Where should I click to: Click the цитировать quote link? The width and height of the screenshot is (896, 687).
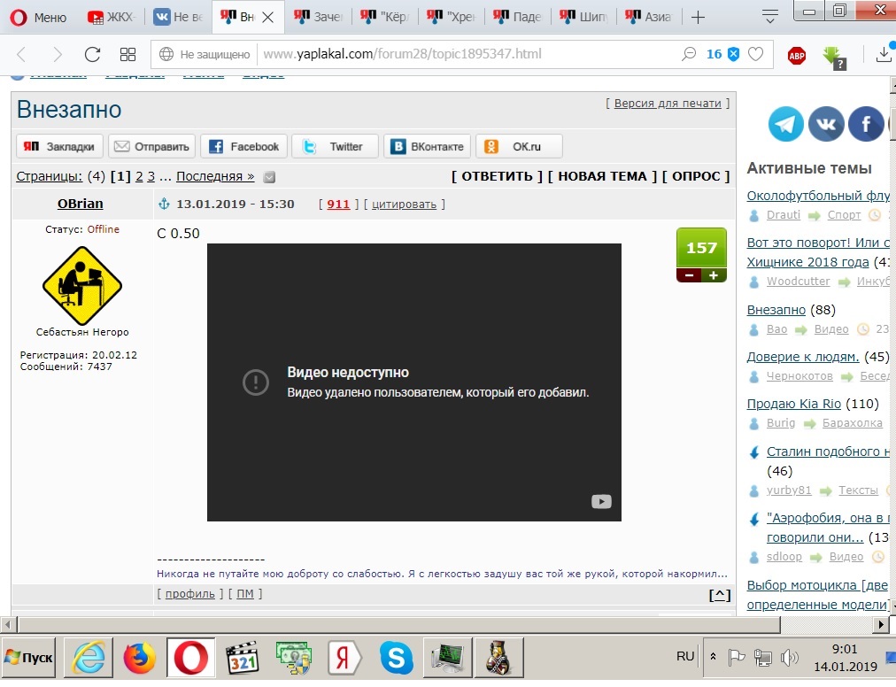[404, 204]
